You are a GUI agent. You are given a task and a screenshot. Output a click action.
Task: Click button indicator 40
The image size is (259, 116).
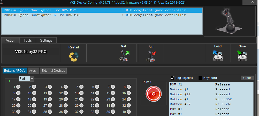(129, 112)
